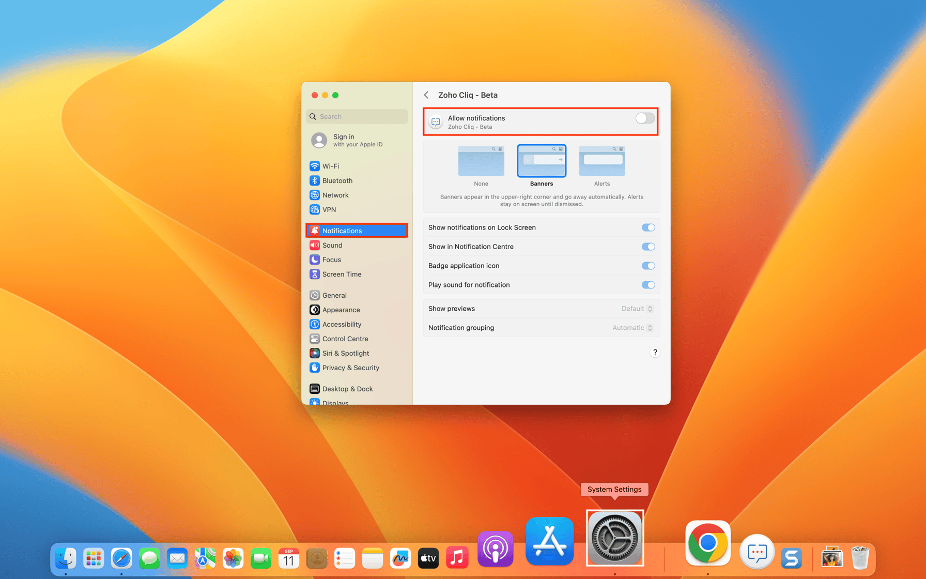Go to Bluetooth settings
926x579 pixels.
pos(357,180)
